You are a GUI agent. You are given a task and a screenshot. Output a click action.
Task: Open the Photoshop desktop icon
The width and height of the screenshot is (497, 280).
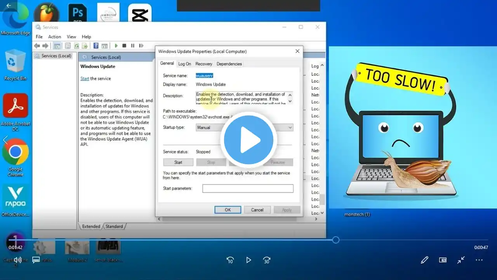point(78,14)
